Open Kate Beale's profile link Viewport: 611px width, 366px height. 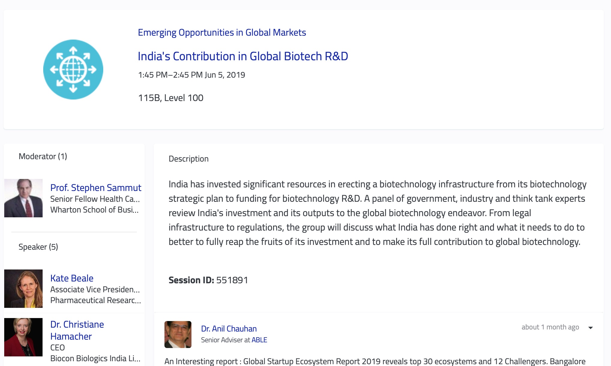72,278
